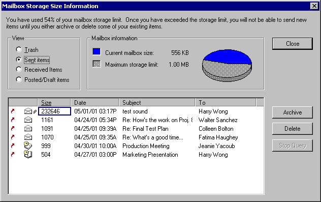The width and height of the screenshot is (321, 202).
Task: Click the red sent arrow for Marketing Presentation
Action: pyautogui.click(x=13, y=154)
